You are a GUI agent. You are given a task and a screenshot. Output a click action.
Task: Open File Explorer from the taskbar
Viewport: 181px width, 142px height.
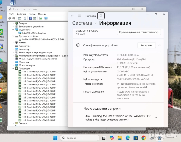120,138
